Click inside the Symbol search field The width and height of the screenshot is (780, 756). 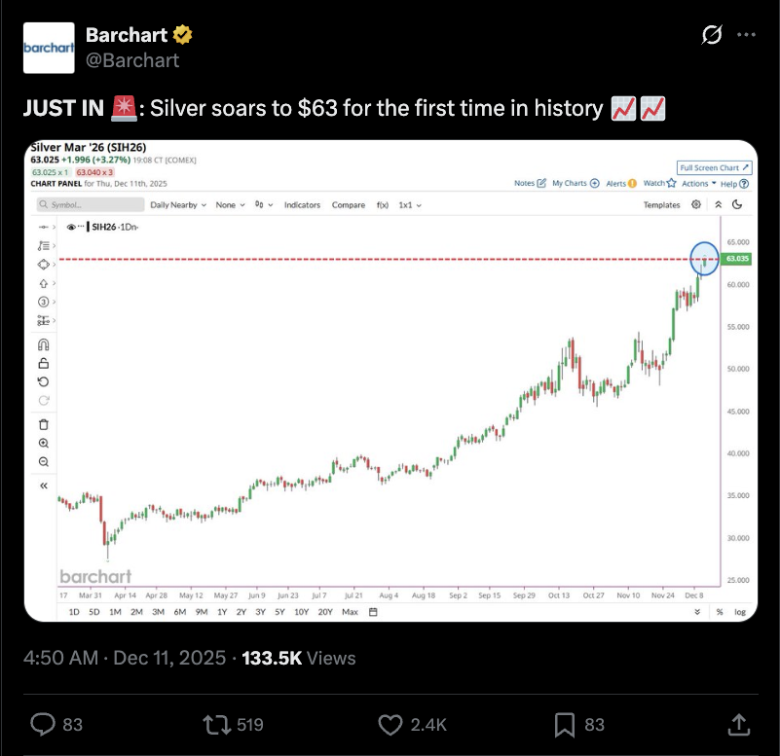(x=88, y=205)
